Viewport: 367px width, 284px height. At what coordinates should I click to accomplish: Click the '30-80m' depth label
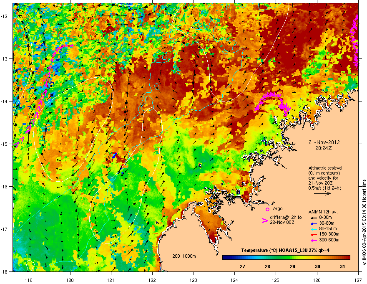point(327,223)
